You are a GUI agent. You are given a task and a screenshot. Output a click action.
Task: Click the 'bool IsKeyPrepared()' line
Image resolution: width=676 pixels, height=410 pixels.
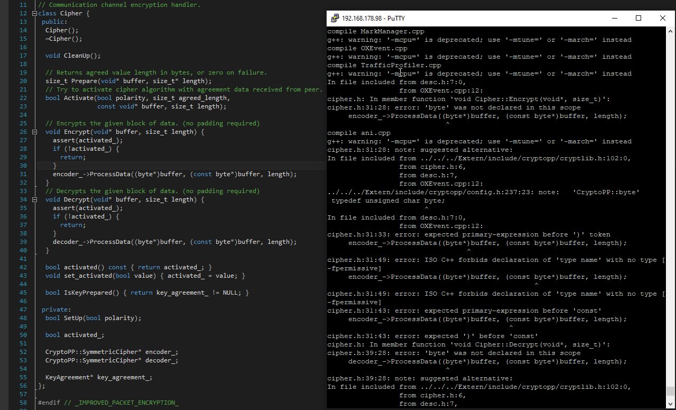(147, 293)
